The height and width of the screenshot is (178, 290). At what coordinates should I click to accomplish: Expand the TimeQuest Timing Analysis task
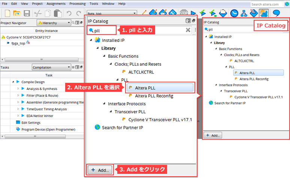pos(18,109)
